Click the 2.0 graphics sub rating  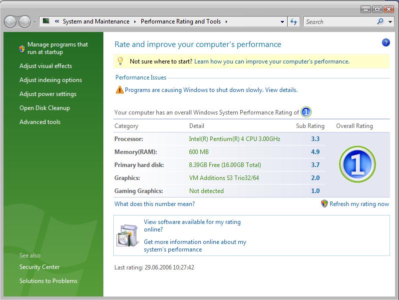point(315,178)
